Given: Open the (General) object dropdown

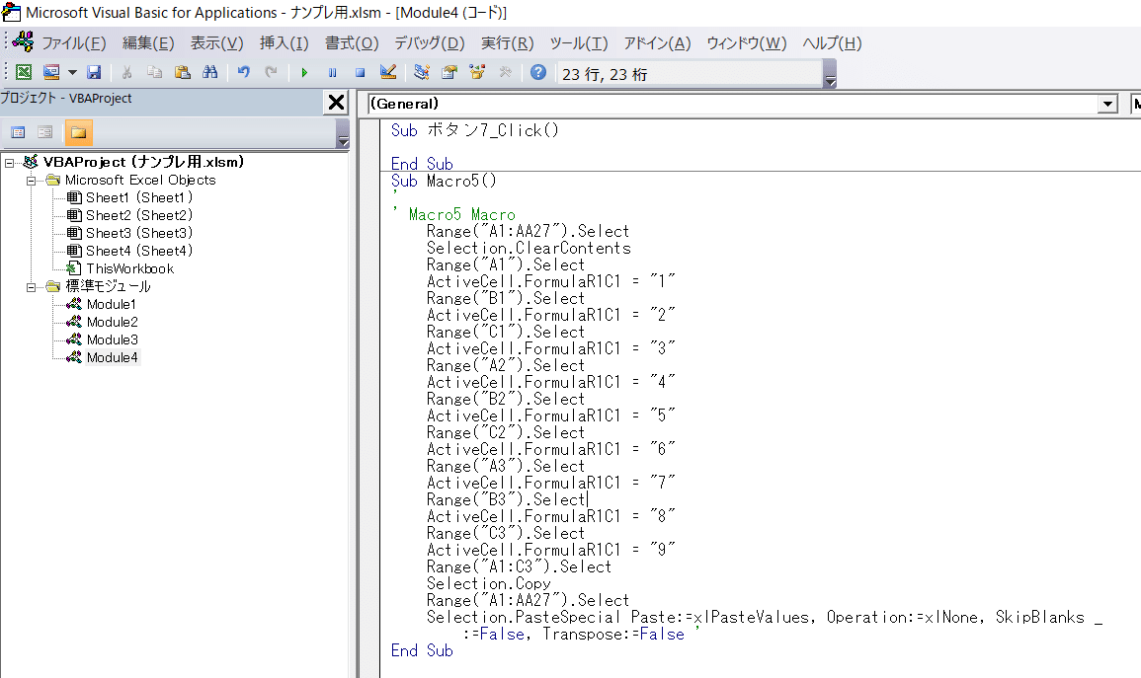Looking at the screenshot, I should (x=1107, y=104).
